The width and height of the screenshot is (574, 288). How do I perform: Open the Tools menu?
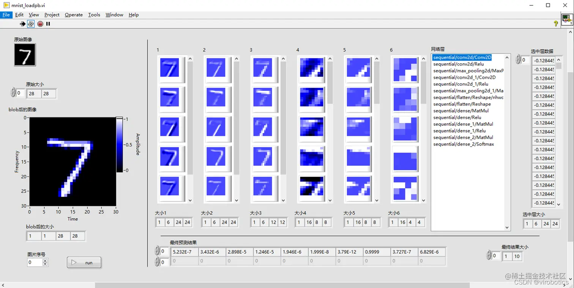click(x=94, y=15)
